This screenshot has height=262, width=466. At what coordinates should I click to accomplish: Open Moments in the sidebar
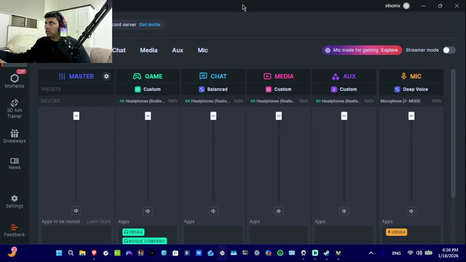click(15, 81)
